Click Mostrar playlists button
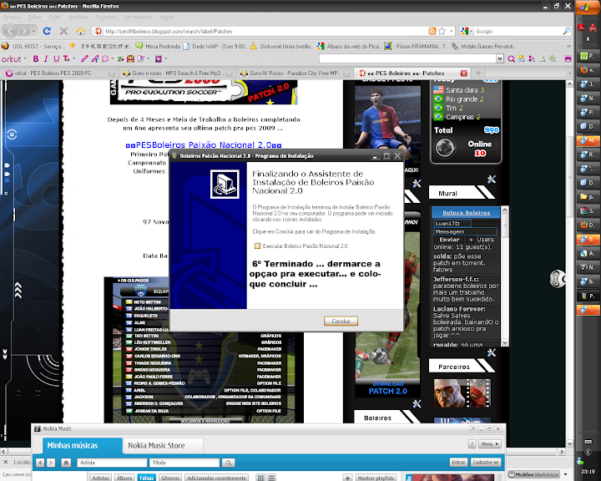 coord(376,478)
